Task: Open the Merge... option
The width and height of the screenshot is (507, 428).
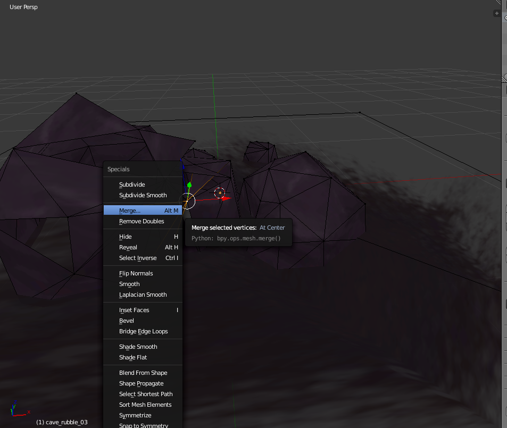Action: 143,211
